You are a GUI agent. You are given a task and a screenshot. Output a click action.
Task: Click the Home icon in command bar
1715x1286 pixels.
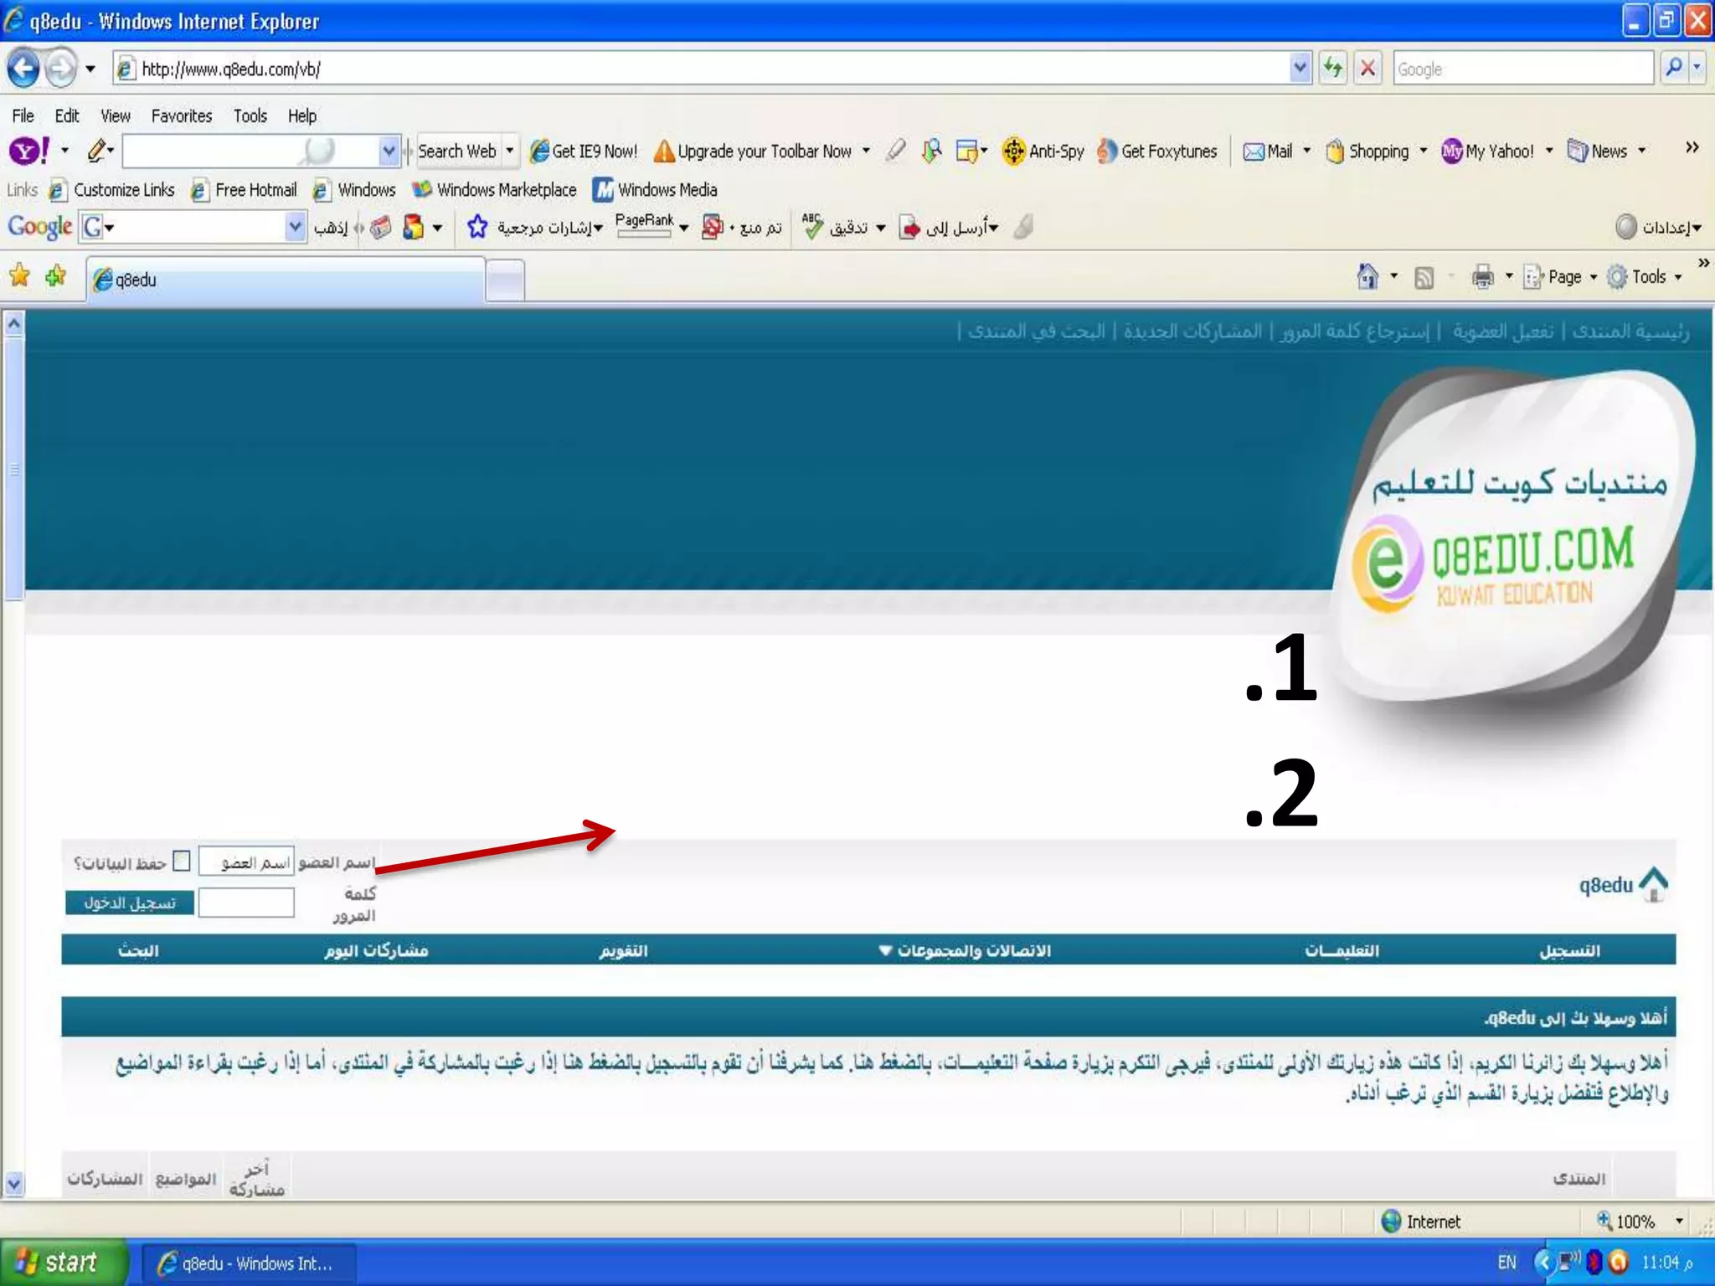click(1367, 276)
